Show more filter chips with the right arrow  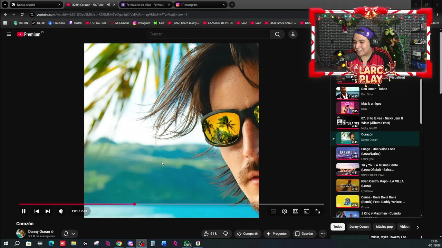pos(417,227)
